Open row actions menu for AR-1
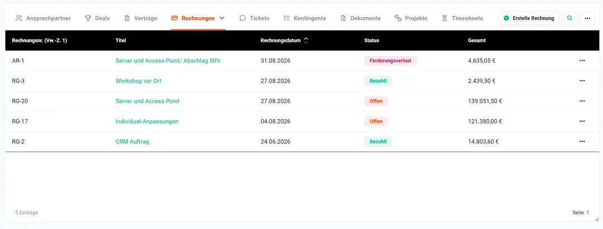The image size is (603, 229). [x=582, y=61]
